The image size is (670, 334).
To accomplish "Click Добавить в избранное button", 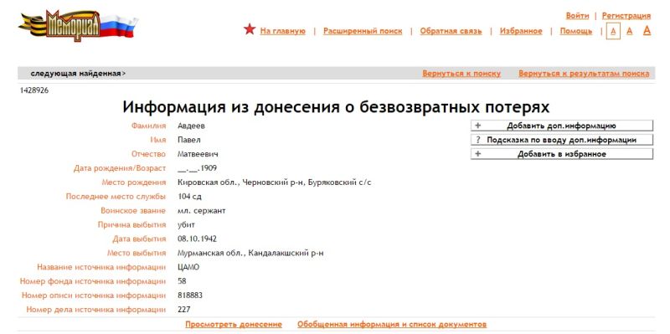I will (562, 154).
